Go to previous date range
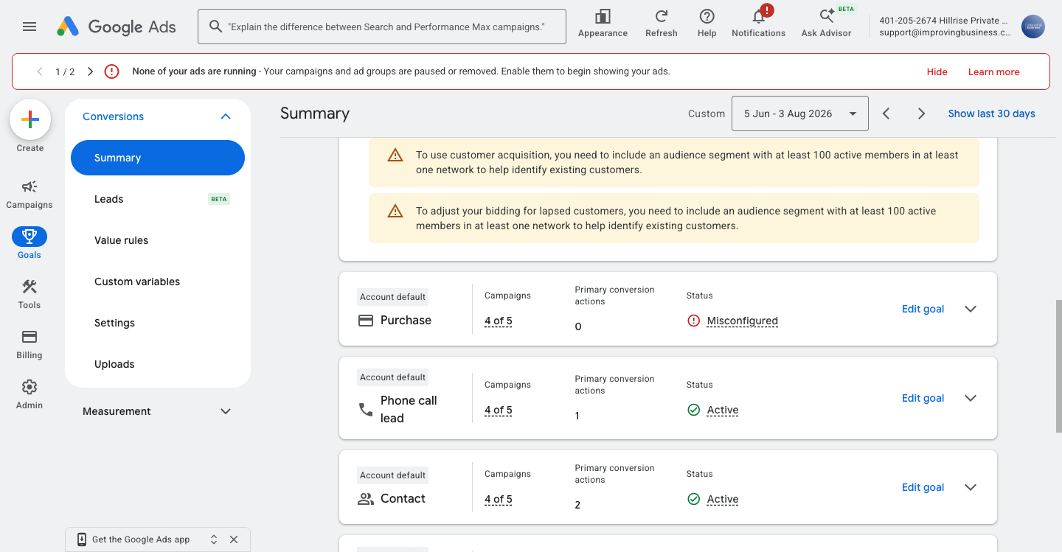1062x552 pixels. (x=886, y=113)
